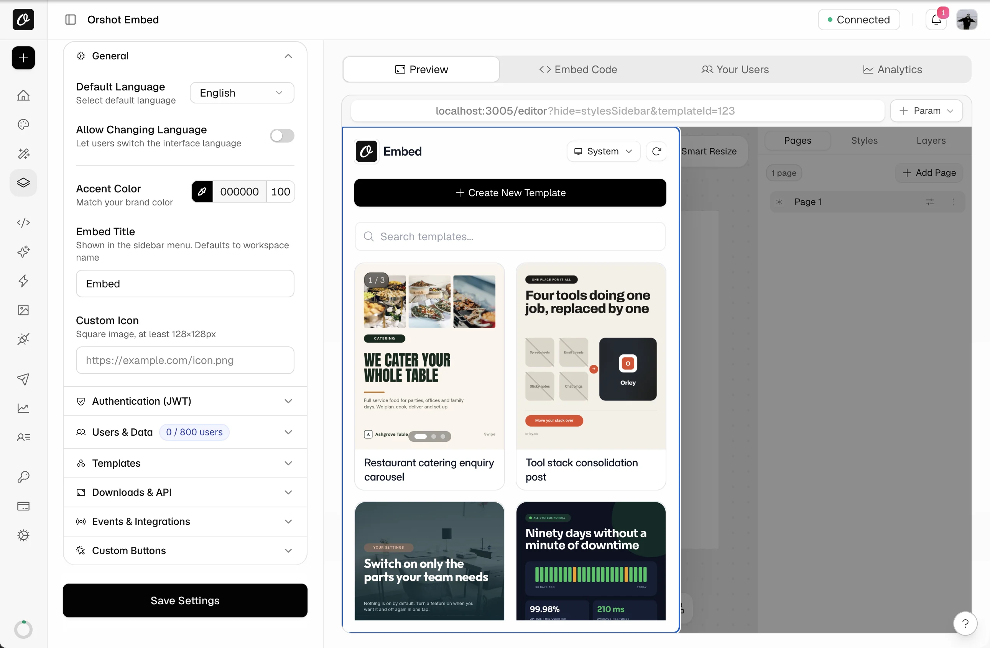Click the Search templates field

point(510,236)
